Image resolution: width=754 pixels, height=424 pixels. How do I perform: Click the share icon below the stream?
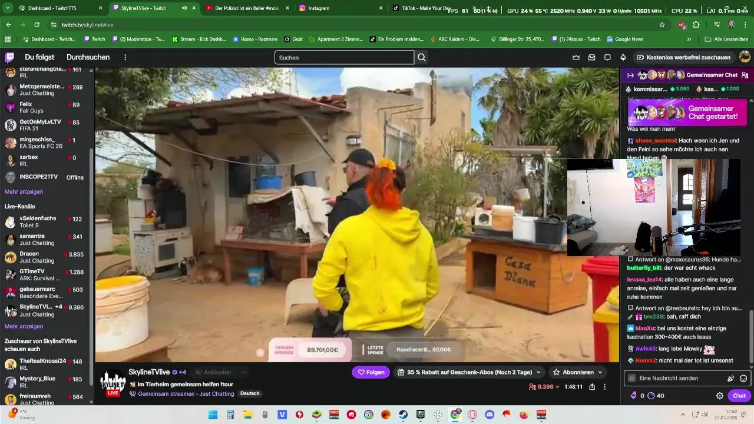click(x=592, y=387)
